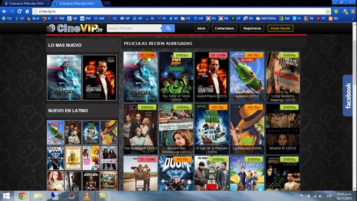The image size is (357, 201).
Task: Click the browser forward arrow
Action: pos(12,11)
